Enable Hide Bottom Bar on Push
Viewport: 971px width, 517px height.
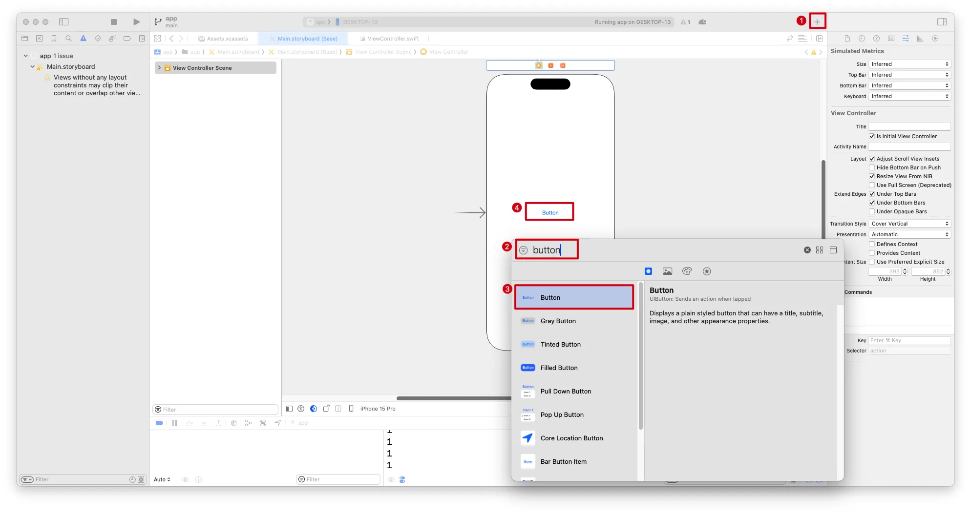point(872,167)
